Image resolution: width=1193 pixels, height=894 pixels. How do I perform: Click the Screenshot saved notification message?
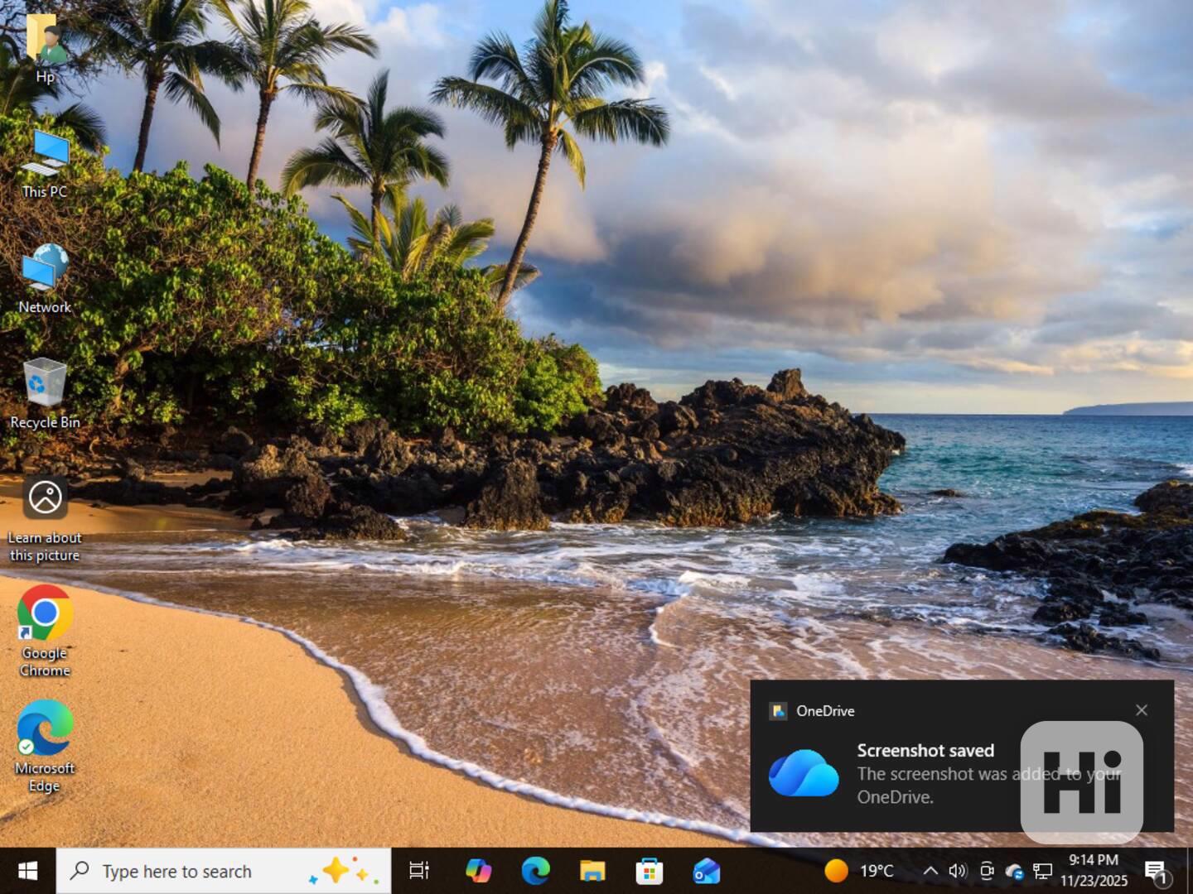[925, 773]
